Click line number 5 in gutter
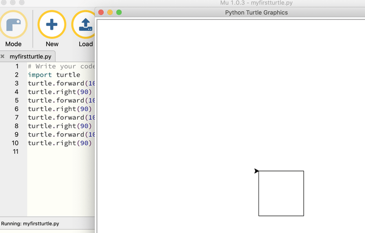The height and width of the screenshot is (233, 365). [16, 100]
